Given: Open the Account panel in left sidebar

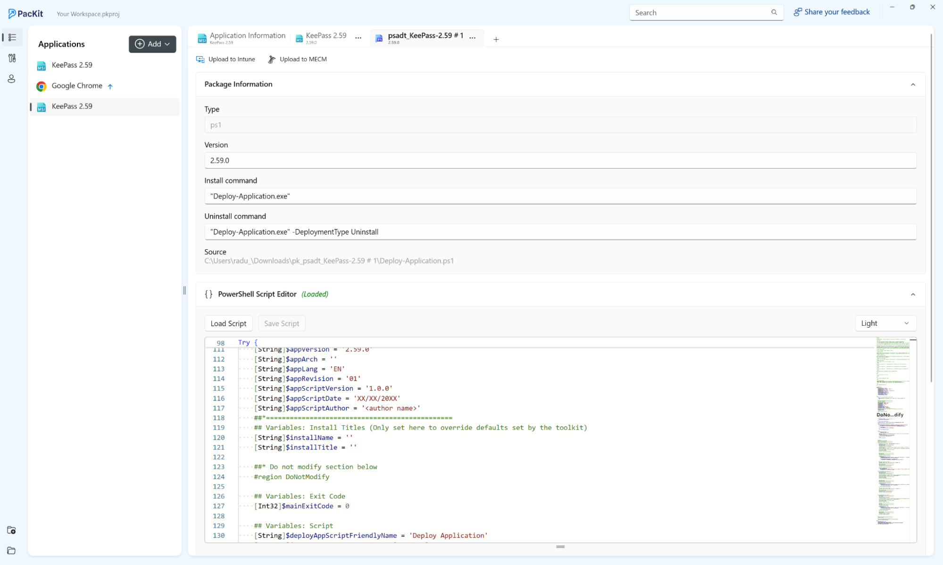Looking at the screenshot, I should pos(12,79).
